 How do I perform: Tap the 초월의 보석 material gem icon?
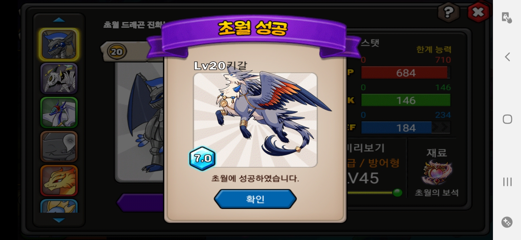[437, 173]
